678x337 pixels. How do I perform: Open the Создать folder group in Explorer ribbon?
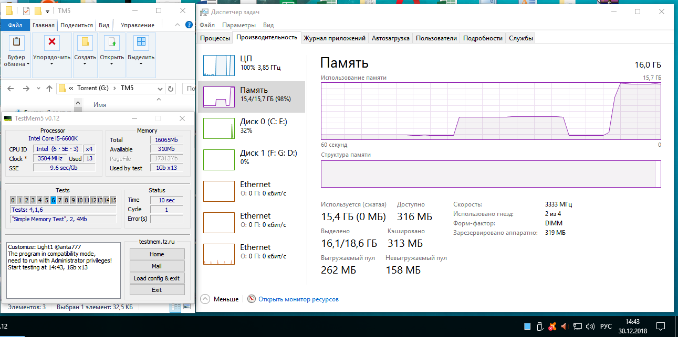pos(85,55)
